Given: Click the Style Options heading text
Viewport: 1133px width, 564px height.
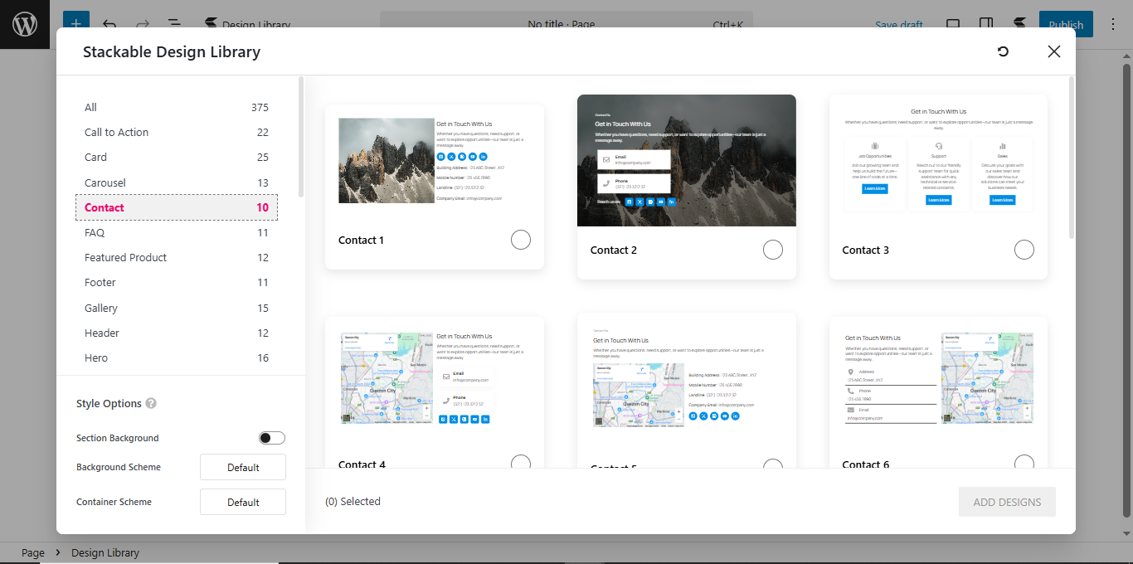Looking at the screenshot, I should 109,403.
